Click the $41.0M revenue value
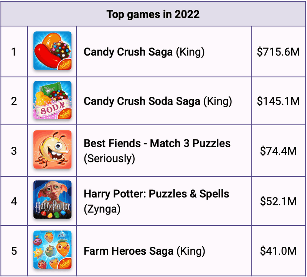Screen dimensions: 307x277 (278, 251)
